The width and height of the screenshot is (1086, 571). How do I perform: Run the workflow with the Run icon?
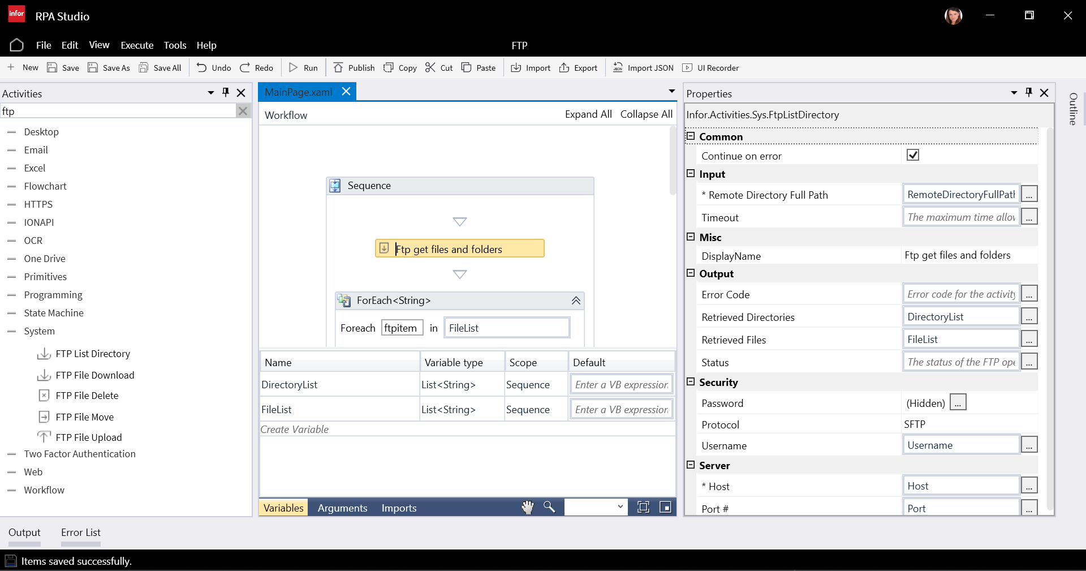tap(294, 68)
